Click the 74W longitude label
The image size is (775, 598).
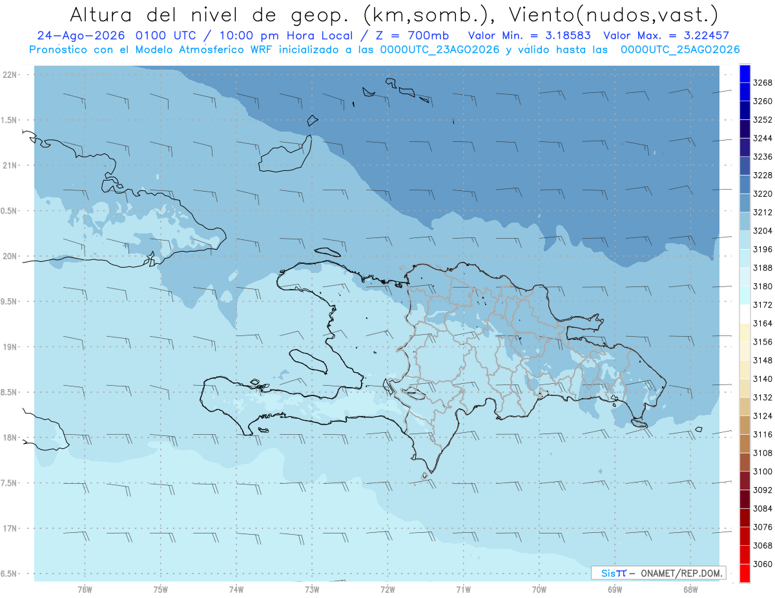[236, 589]
